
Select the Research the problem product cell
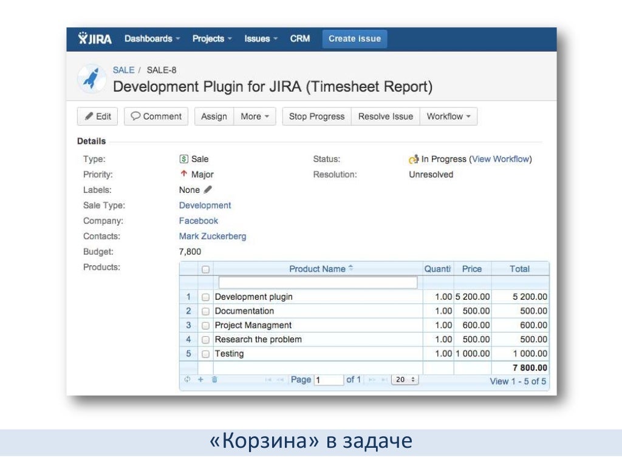coord(318,340)
